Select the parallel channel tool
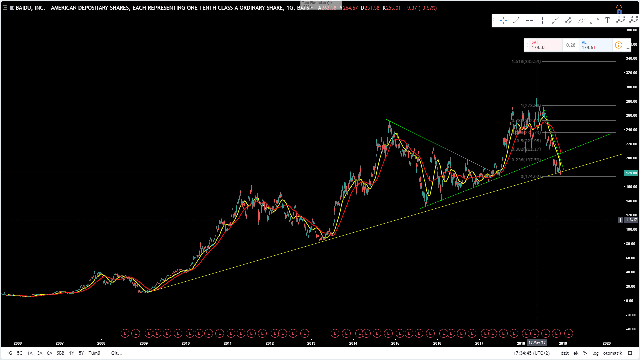The height and width of the screenshot is (360, 640). coord(568,21)
